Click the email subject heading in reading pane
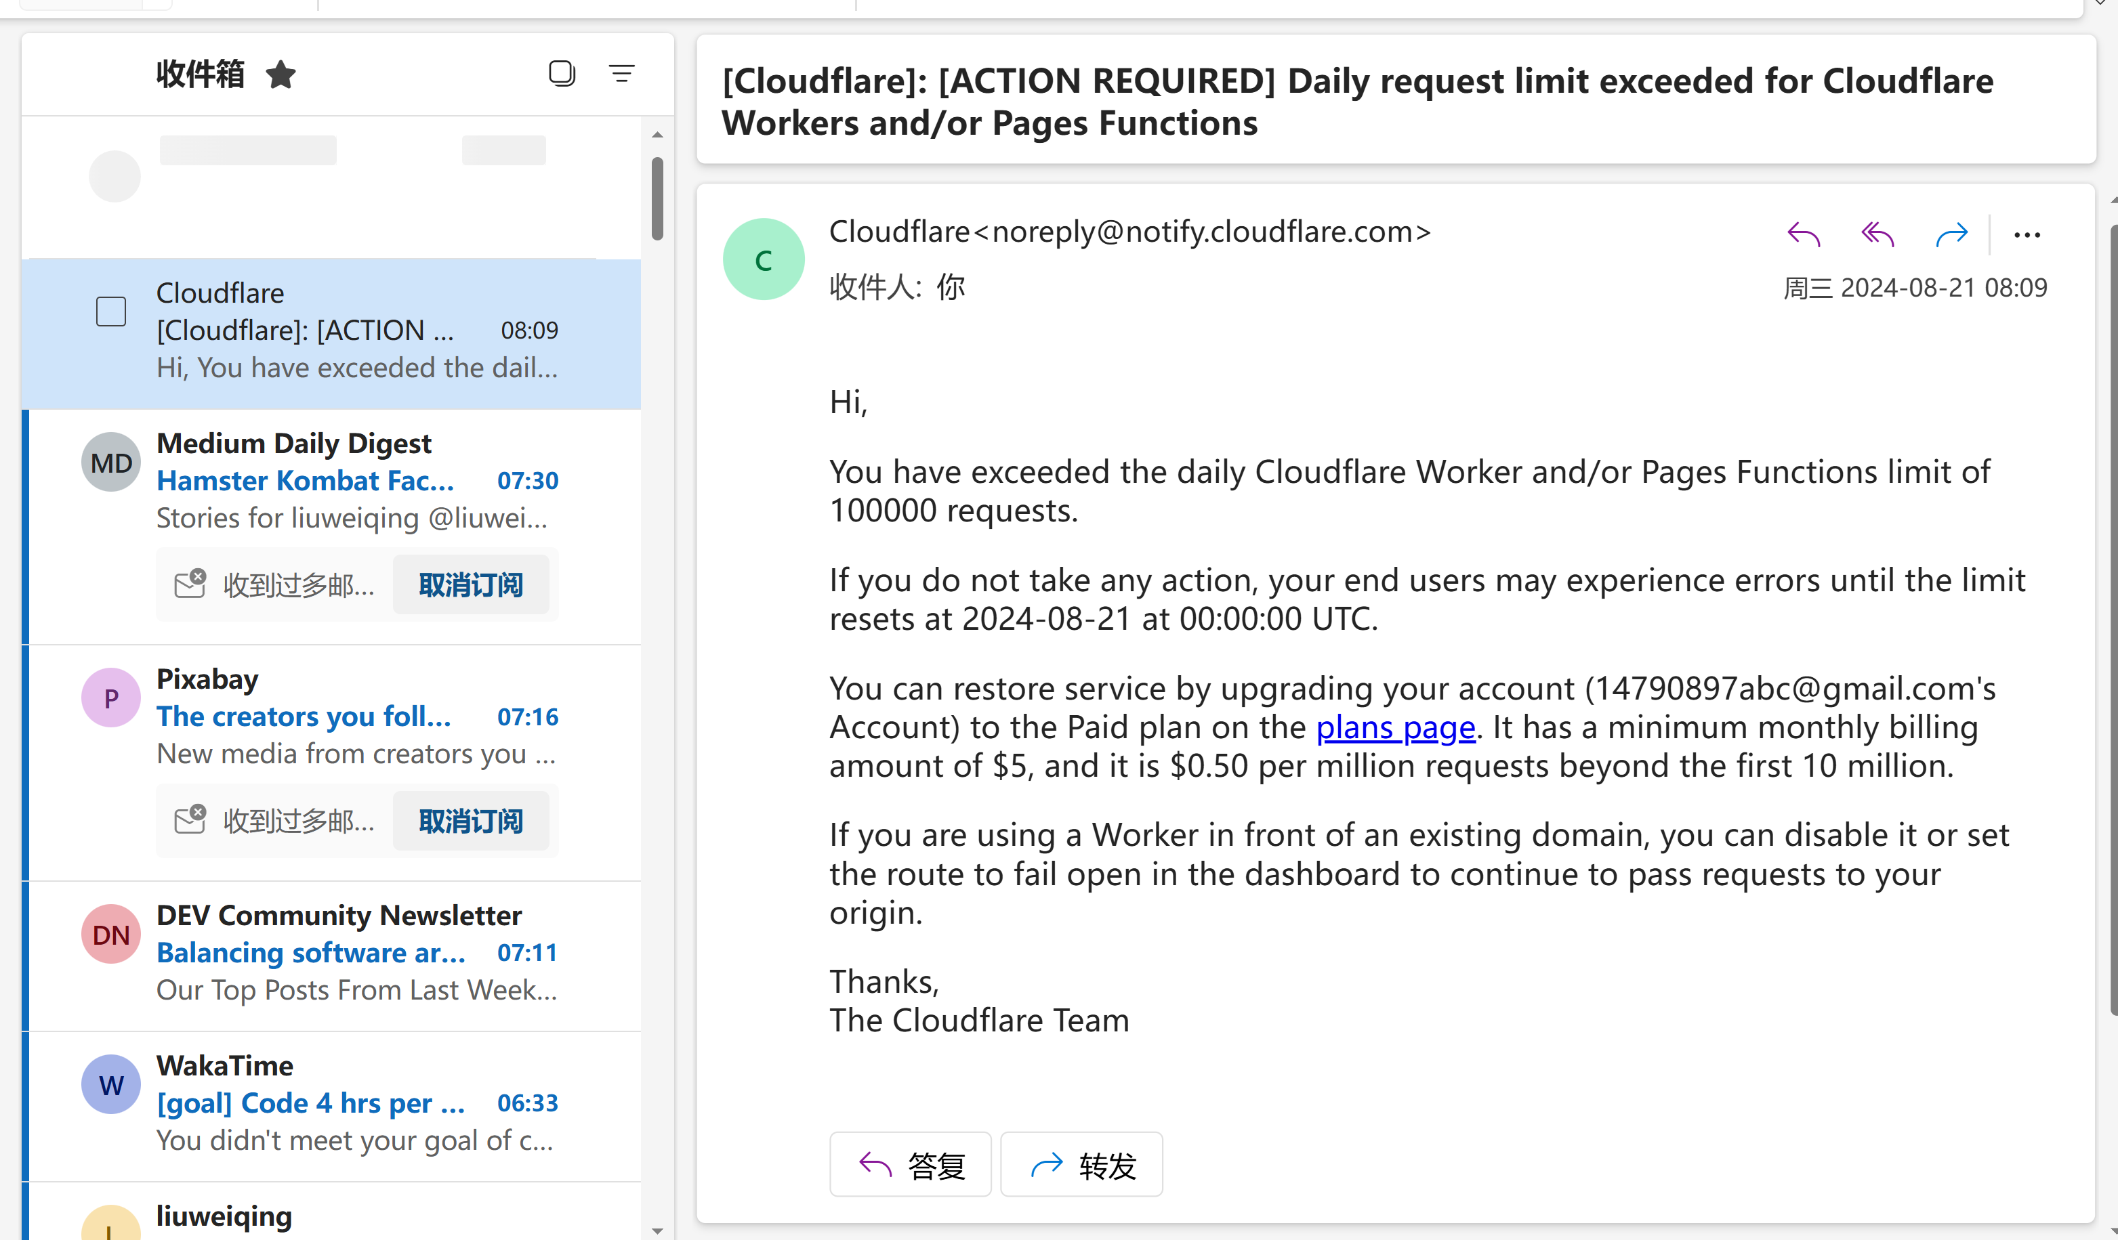The width and height of the screenshot is (2118, 1240). click(1357, 102)
